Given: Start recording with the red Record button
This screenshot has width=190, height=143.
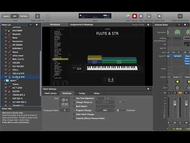Looking at the screenshot, I should click(135, 16).
